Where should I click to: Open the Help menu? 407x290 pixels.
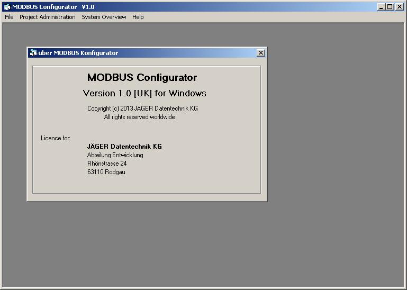click(138, 17)
